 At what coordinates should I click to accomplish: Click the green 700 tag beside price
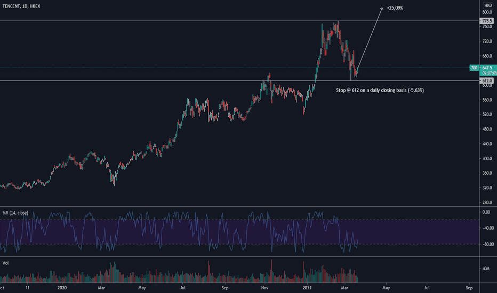474,68
